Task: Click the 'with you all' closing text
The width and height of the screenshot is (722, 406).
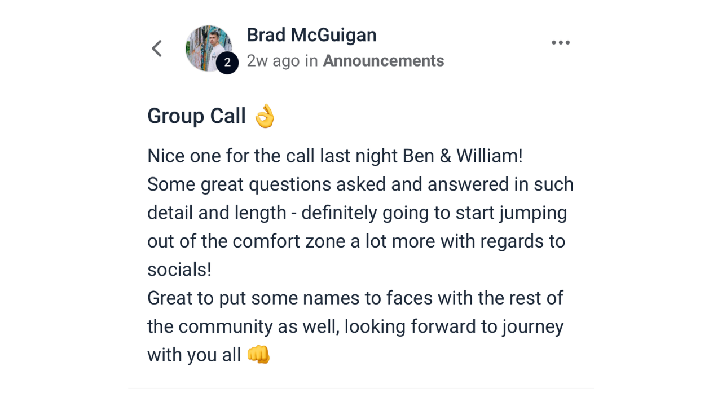Action: point(194,355)
